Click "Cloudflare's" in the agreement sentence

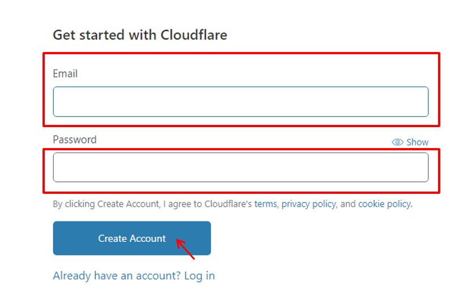point(228,204)
